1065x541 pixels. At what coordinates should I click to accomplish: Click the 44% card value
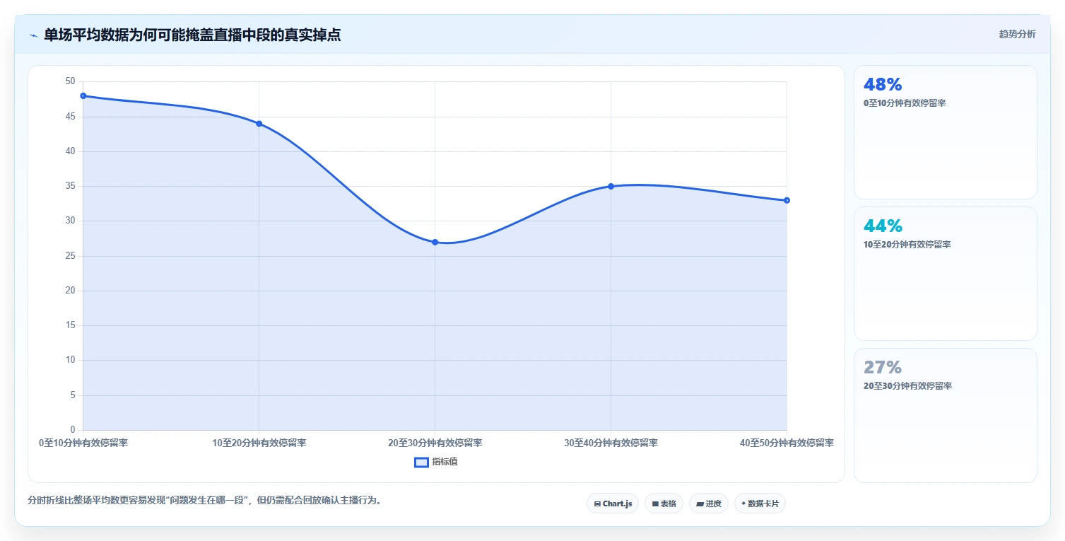tap(883, 226)
